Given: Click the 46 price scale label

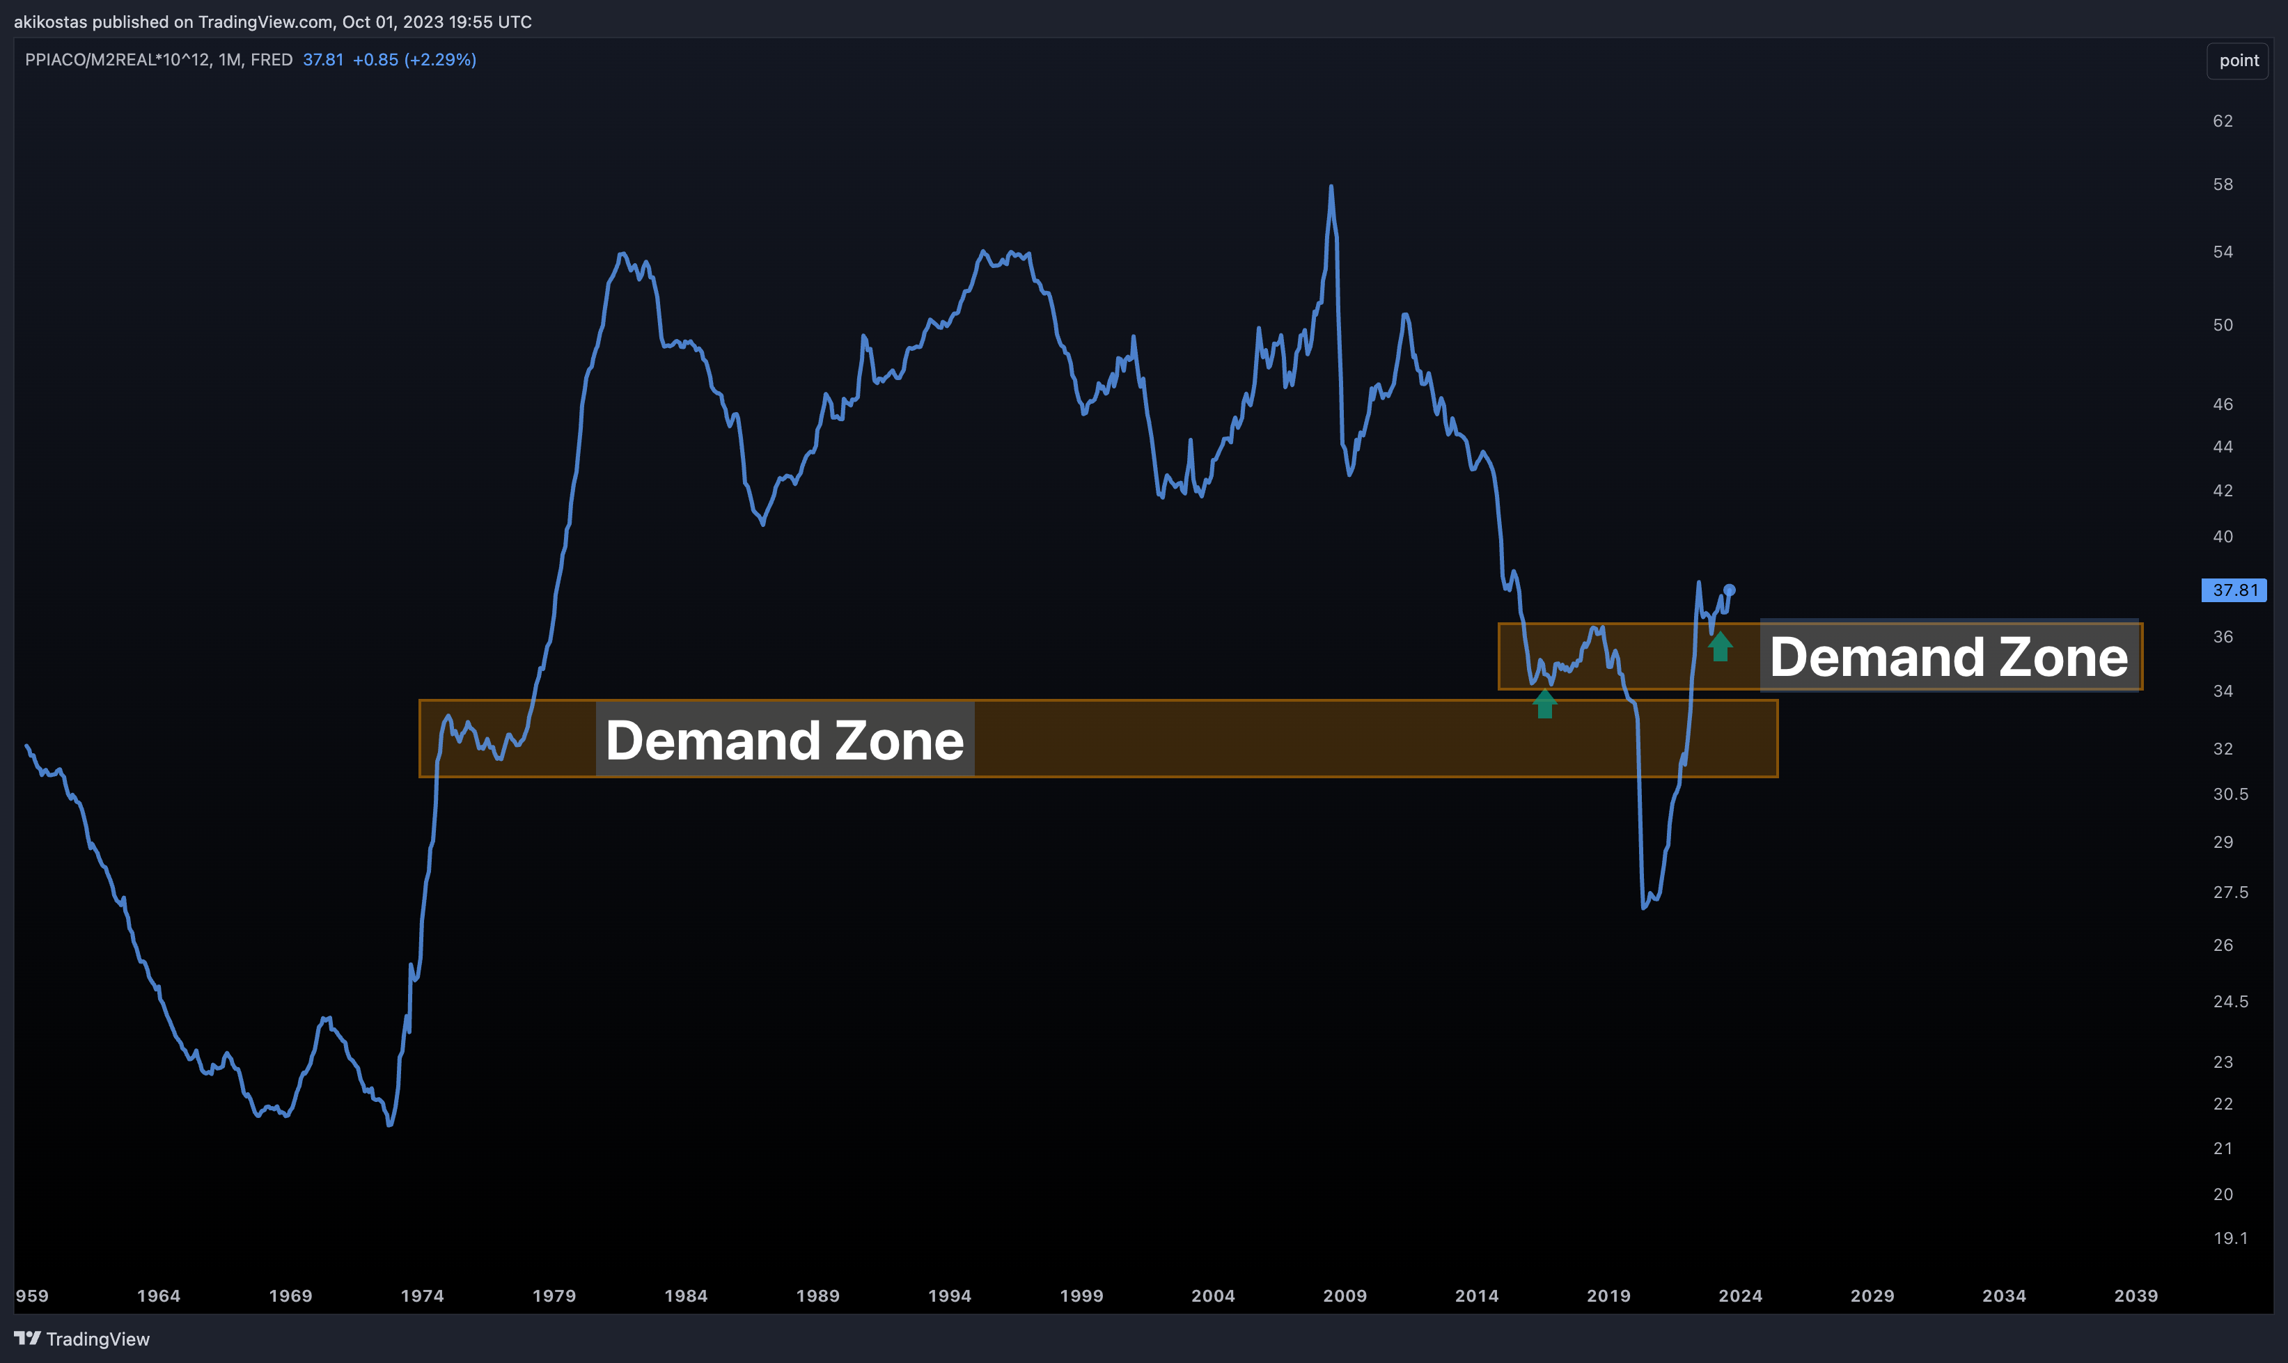Looking at the screenshot, I should pyautogui.click(x=2223, y=404).
